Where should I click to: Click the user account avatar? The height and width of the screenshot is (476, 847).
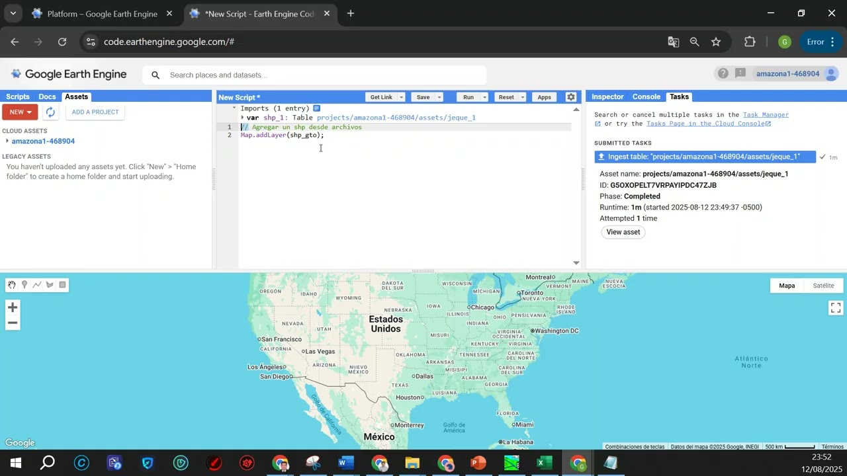click(x=832, y=73)
